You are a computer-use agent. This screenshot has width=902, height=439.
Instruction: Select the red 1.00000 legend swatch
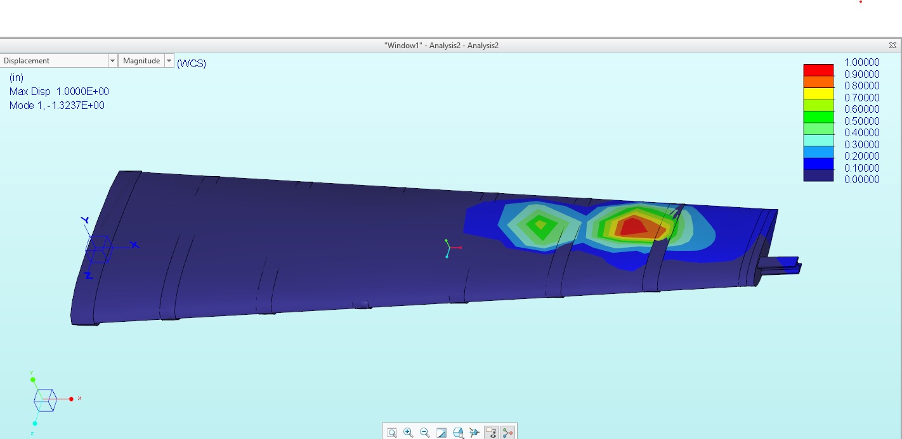pos(818,70)
